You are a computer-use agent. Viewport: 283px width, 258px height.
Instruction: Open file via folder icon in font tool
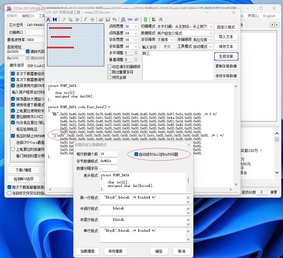[101, 20]
